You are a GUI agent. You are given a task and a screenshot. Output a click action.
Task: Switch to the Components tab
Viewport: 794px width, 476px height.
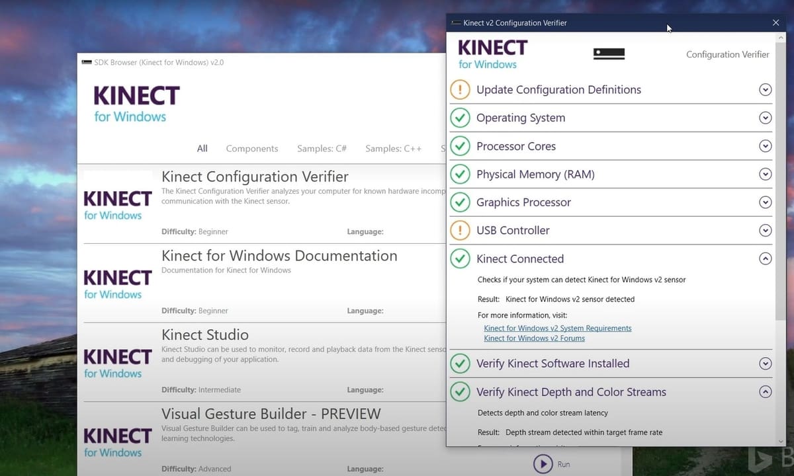coord(251,148)
